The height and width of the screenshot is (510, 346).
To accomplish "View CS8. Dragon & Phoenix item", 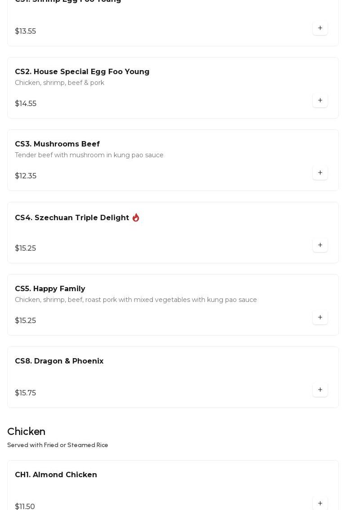I will tap(59, 361).
